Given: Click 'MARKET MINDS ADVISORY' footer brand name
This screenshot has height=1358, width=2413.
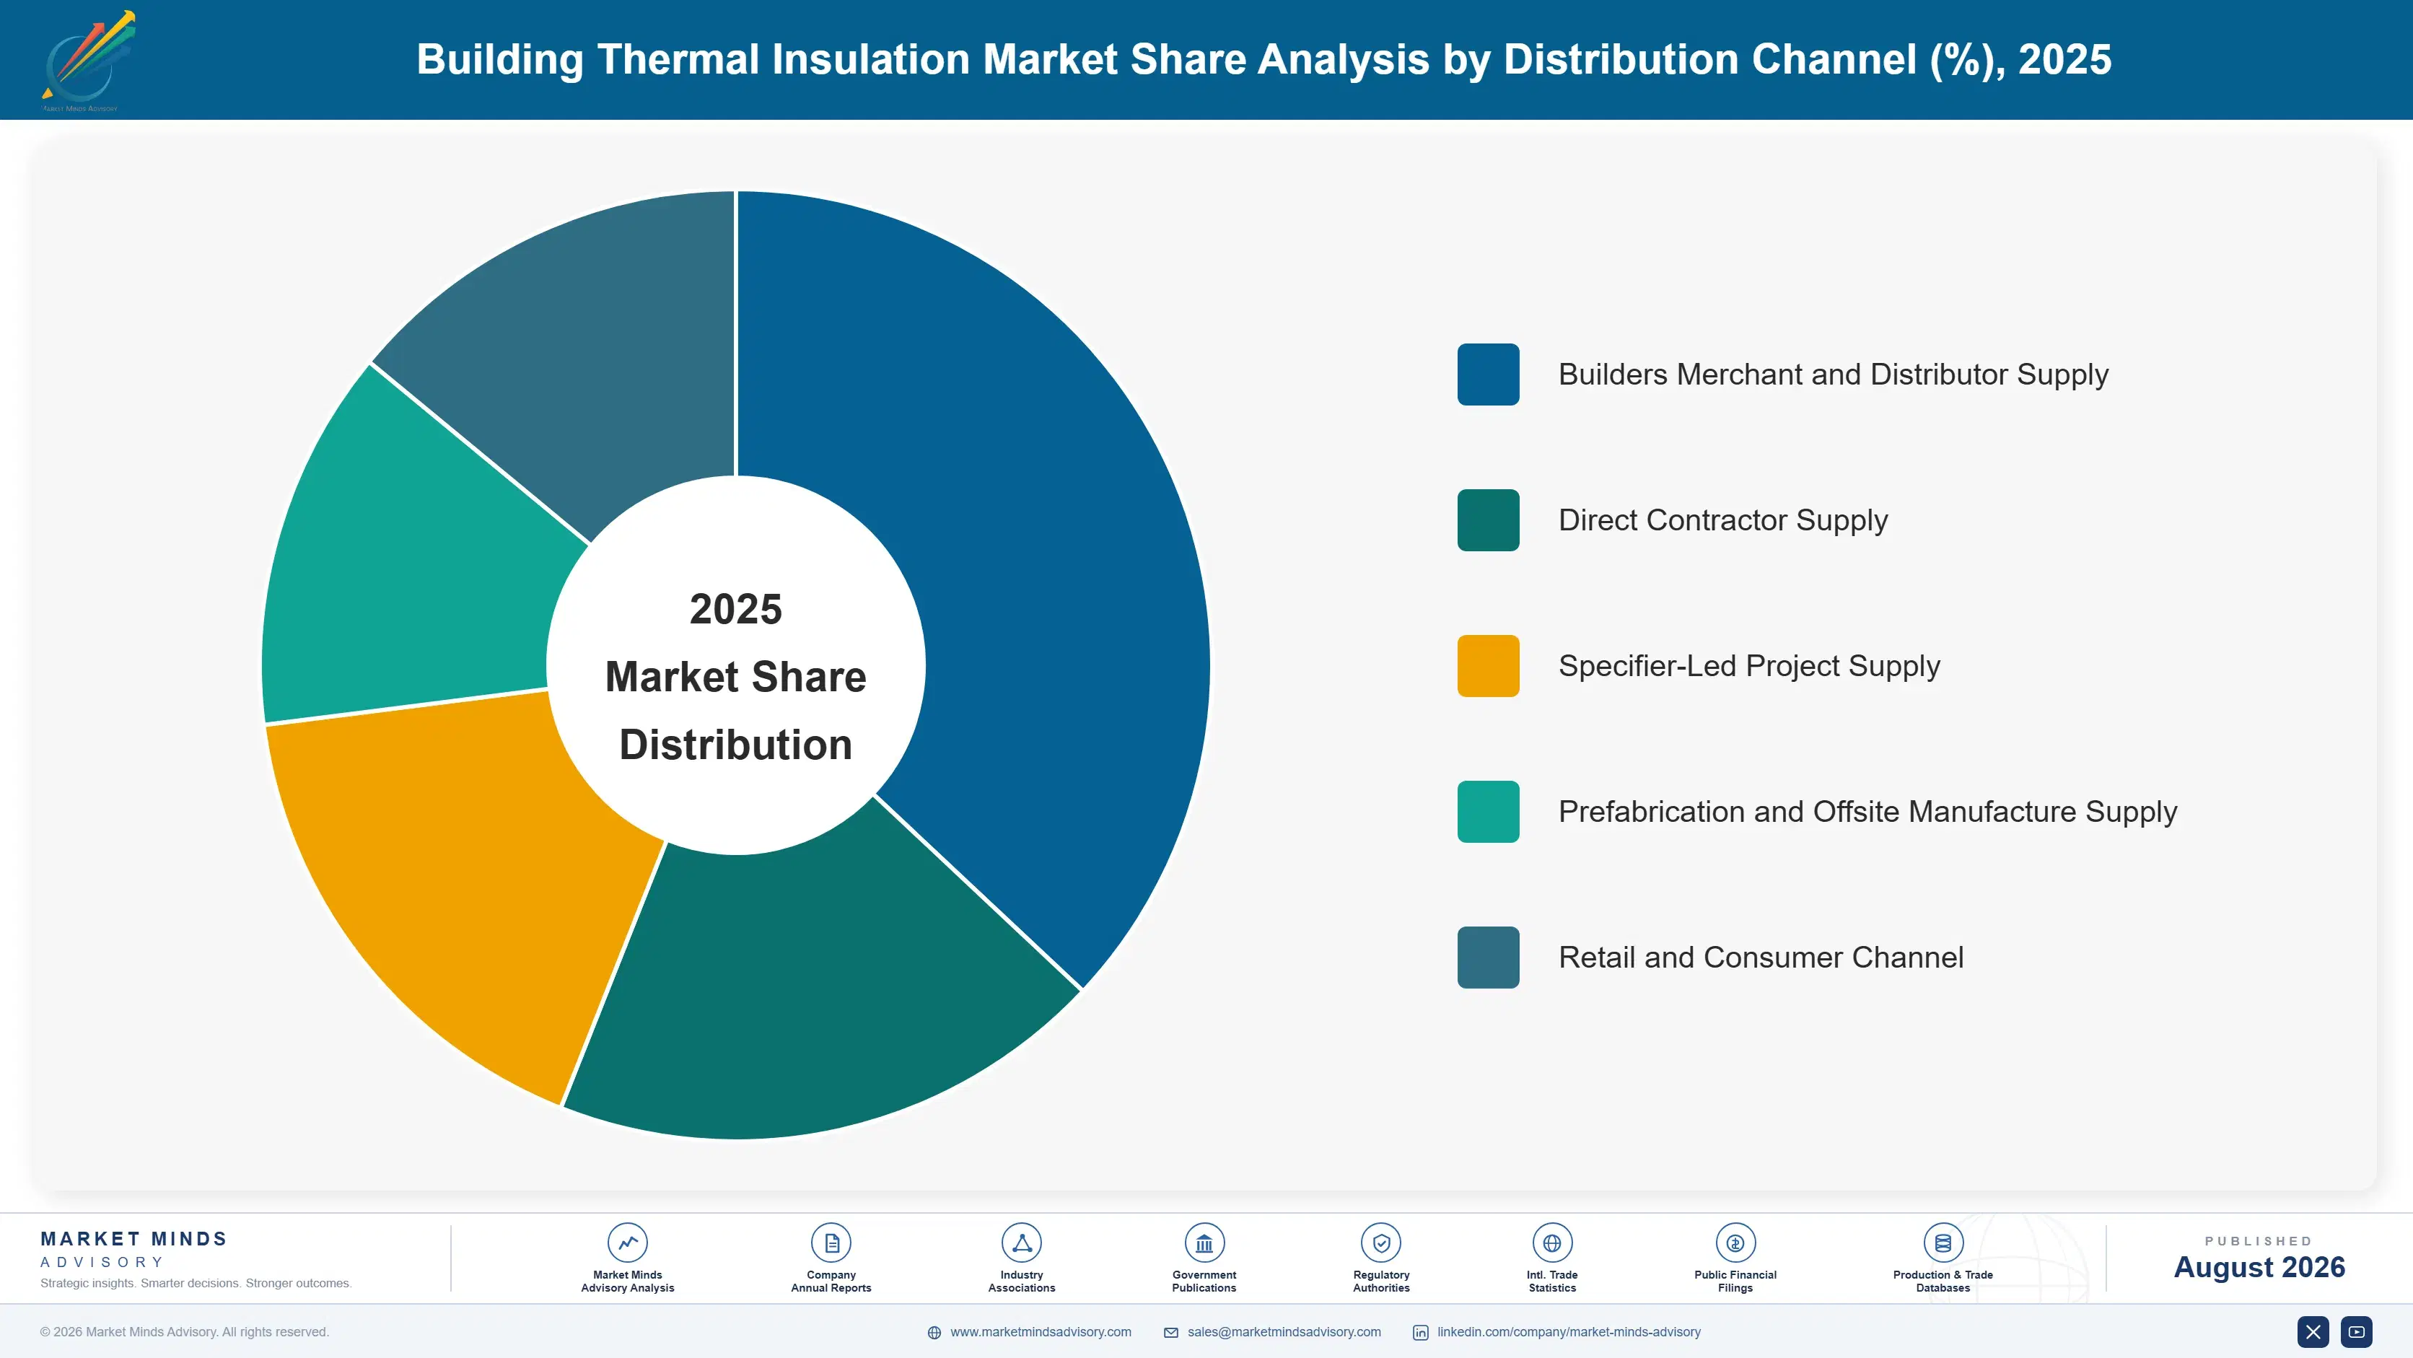Looking at the screenshot, I should click(x=134, y=1249).
